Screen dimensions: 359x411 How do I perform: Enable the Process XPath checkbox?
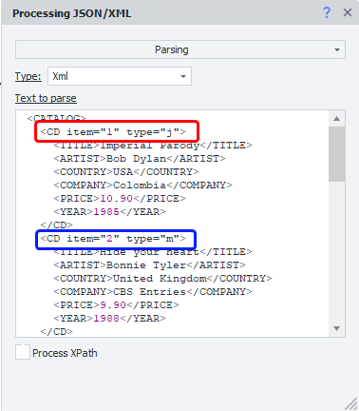[x=23, y=352]
